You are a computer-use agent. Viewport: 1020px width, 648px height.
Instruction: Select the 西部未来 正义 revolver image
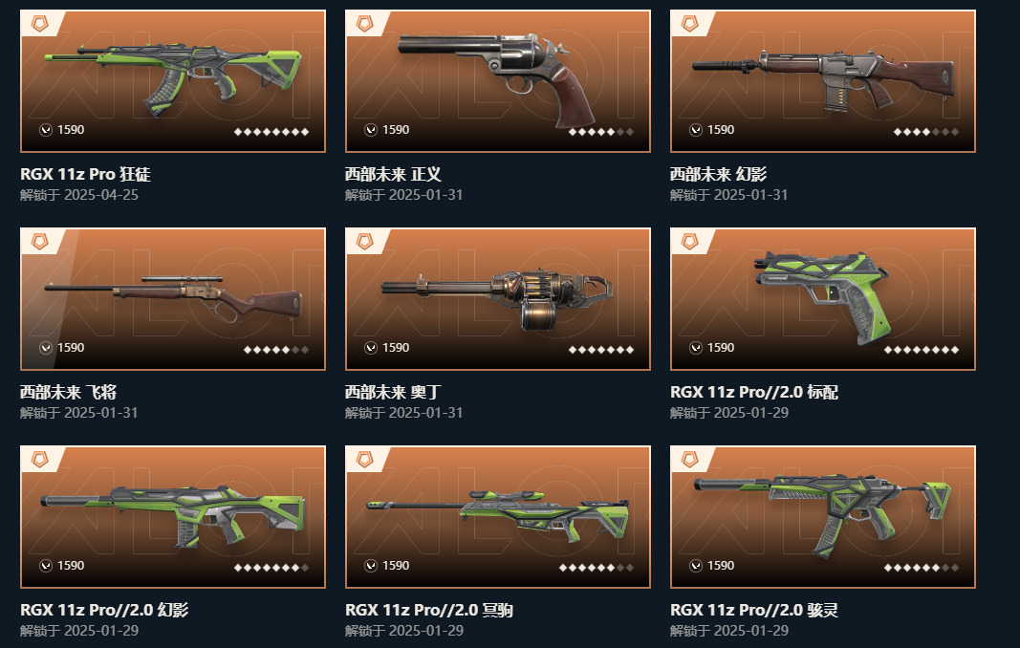pos(498,81)
